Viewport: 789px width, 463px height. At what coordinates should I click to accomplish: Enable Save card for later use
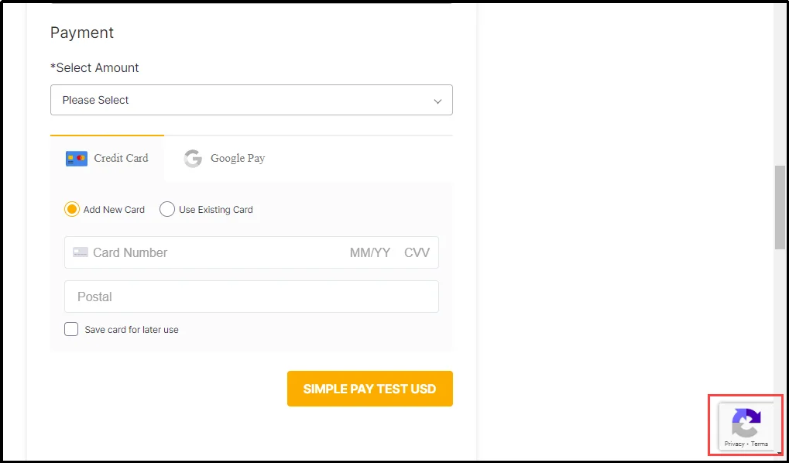tap(71, 328)
